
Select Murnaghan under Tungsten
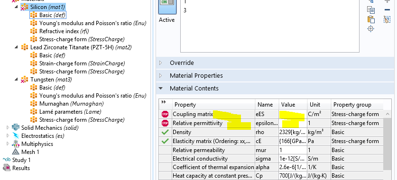(x=72, y=104)
